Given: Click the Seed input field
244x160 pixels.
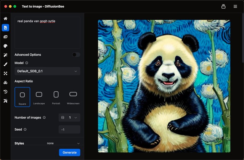Looking at the screenshot, I should coord(69,129).
